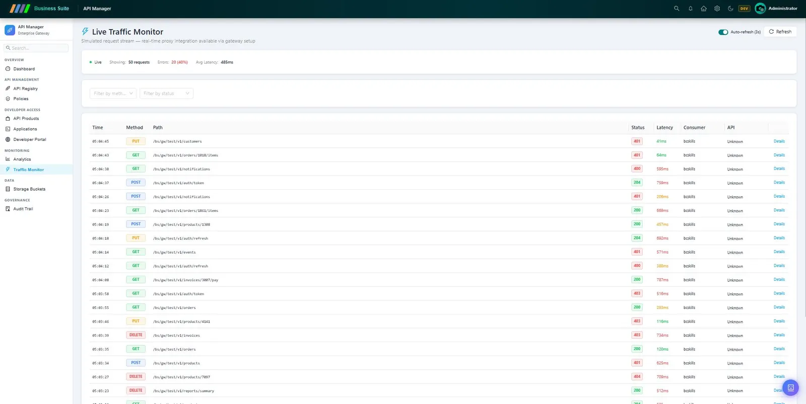Click the PUT badge for /bs/gw/test/v1/products/4141
Image resolution: width=806 pixels, height=404 pixels.
(136, 321)
